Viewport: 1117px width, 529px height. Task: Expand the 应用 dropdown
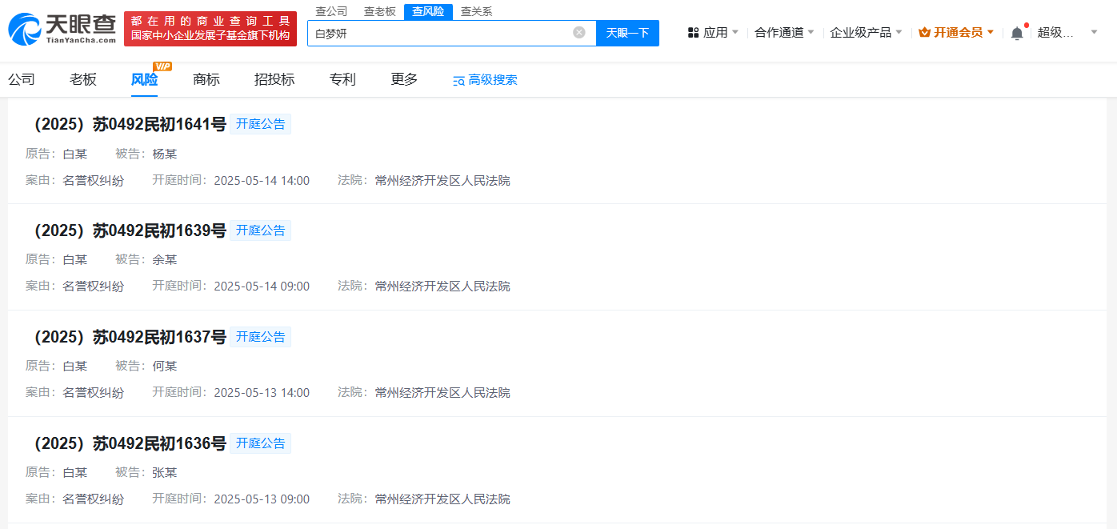[x=735, y=33]
